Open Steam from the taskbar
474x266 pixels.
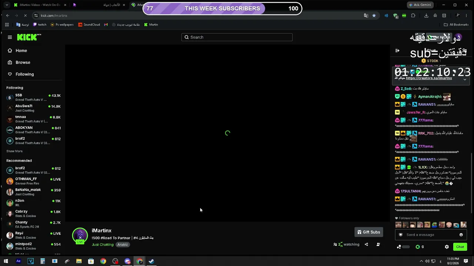point(151,261)
